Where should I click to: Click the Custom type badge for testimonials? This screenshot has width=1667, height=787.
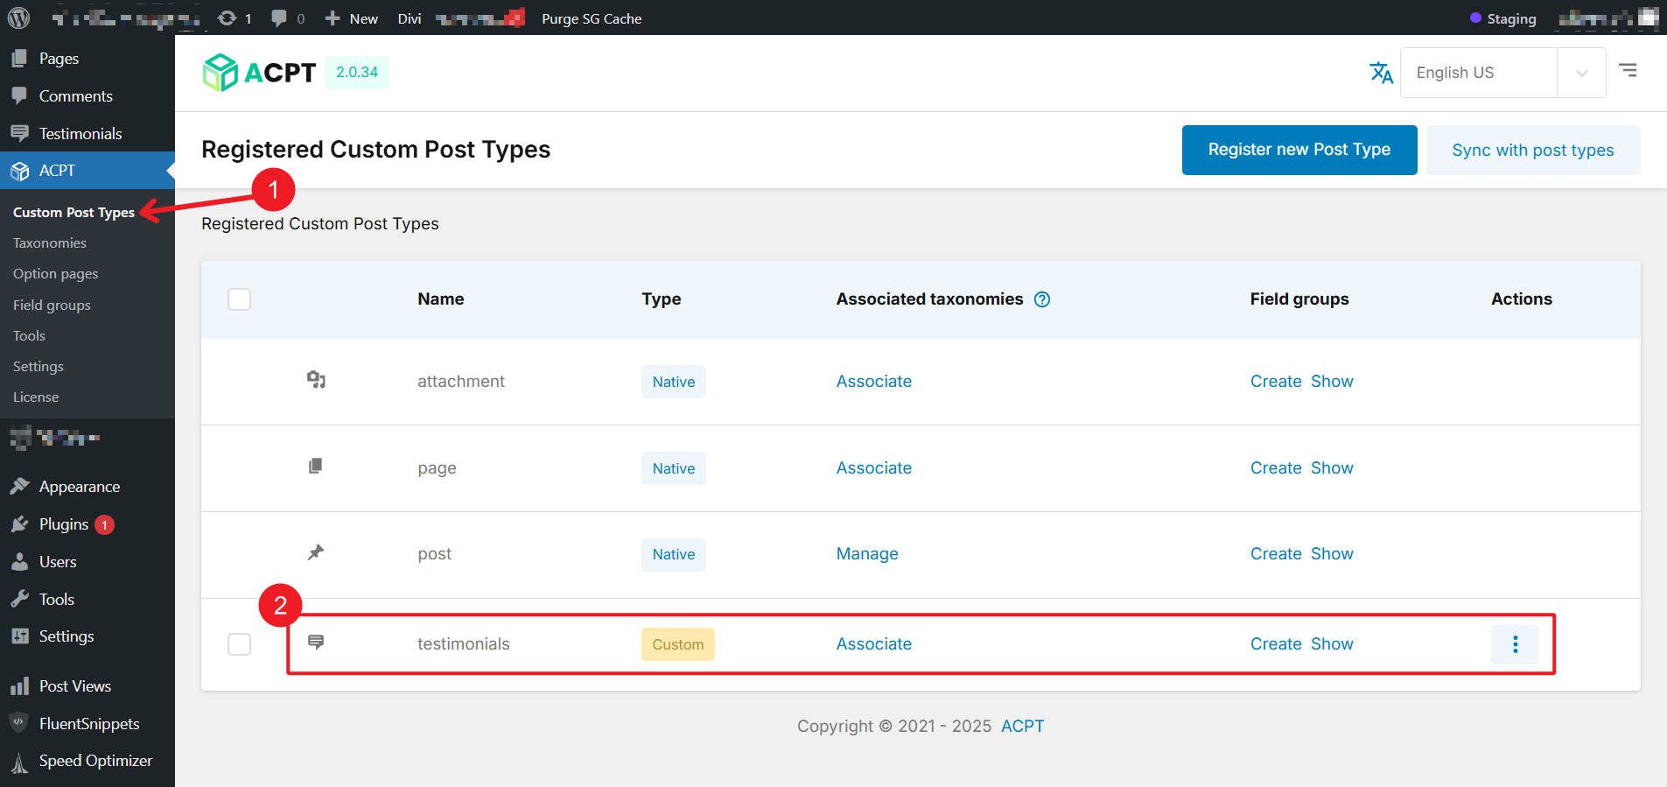coord(677,644)
